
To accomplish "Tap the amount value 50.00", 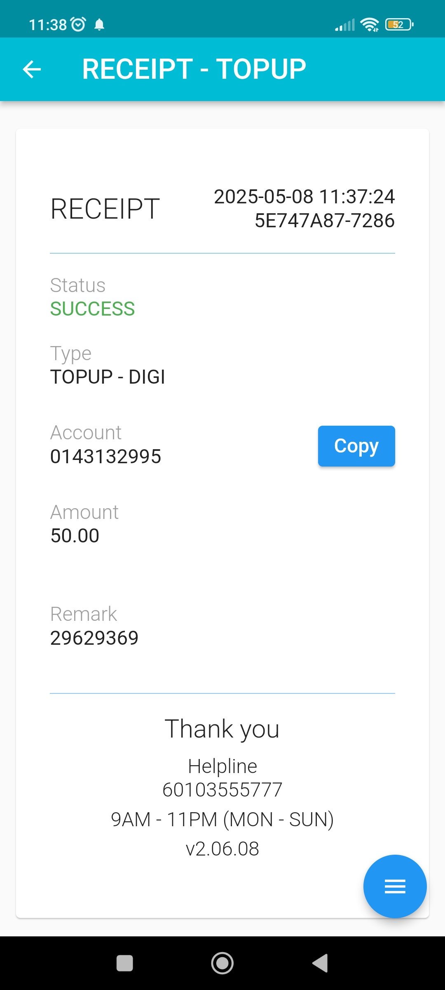I will 75,536.
